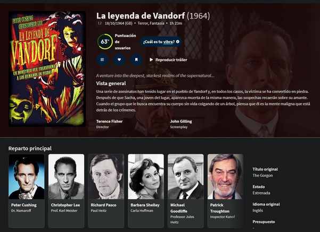Viewport: 320px width, 232px height.
Task: Open Christopher Lee cast name link
Action: pos(65,205)
